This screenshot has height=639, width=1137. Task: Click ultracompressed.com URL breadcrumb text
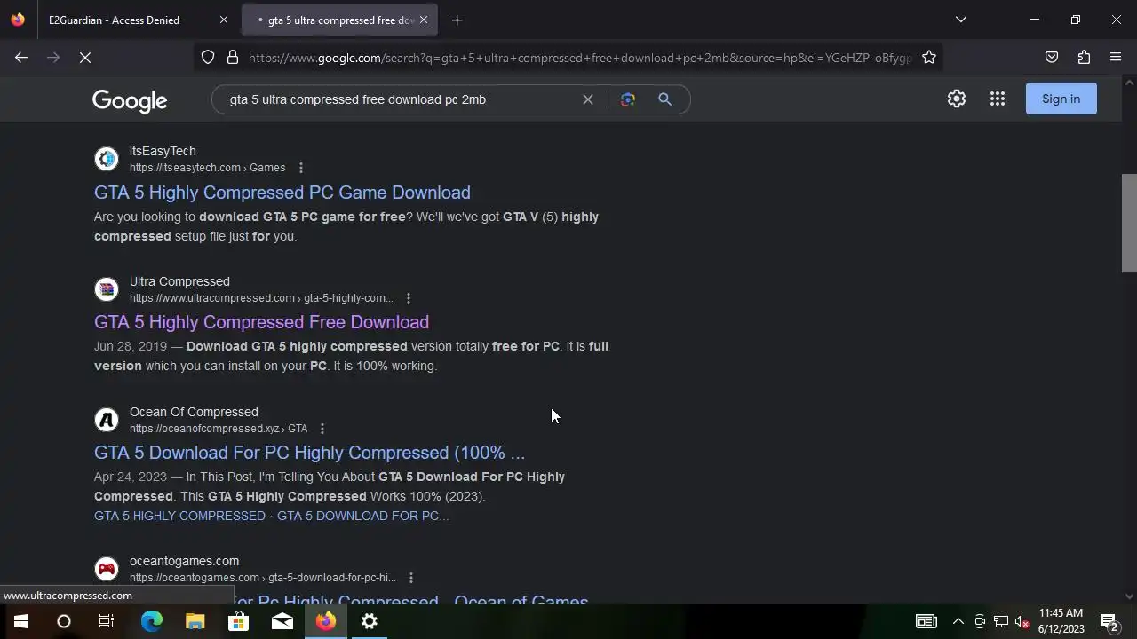[x=261, y=298]
